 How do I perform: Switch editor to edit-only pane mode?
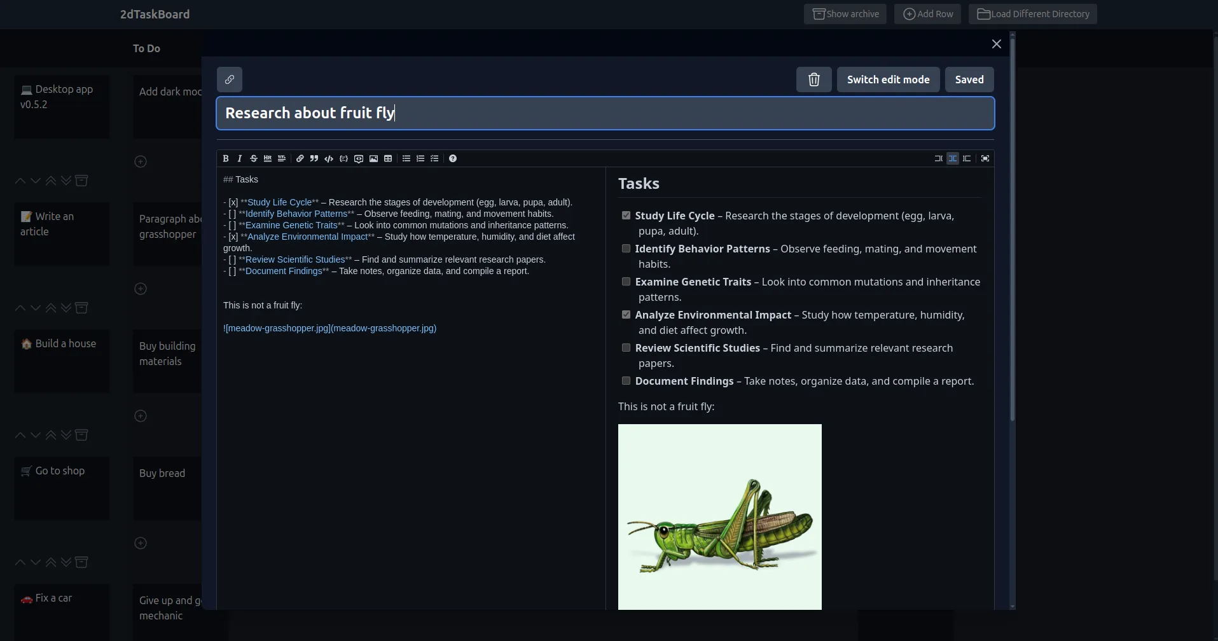pos(939,158)
